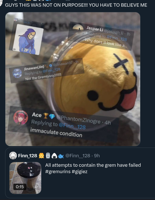Image resolution: width=155 pixels, height=200 pixels.
Task: Click the 0:15 duration badge
Action: pos(20,187)
